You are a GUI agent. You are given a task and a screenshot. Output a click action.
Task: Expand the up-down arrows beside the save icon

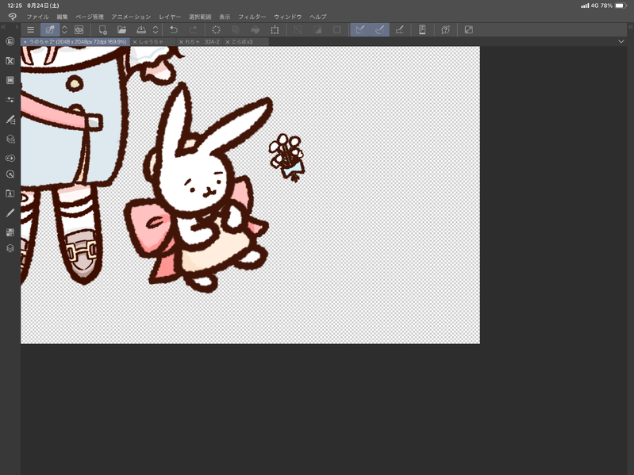pos(156,30)
